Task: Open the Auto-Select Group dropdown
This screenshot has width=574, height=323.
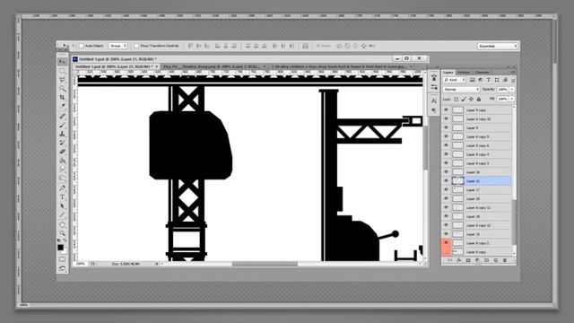Action: tap(117, 46)
